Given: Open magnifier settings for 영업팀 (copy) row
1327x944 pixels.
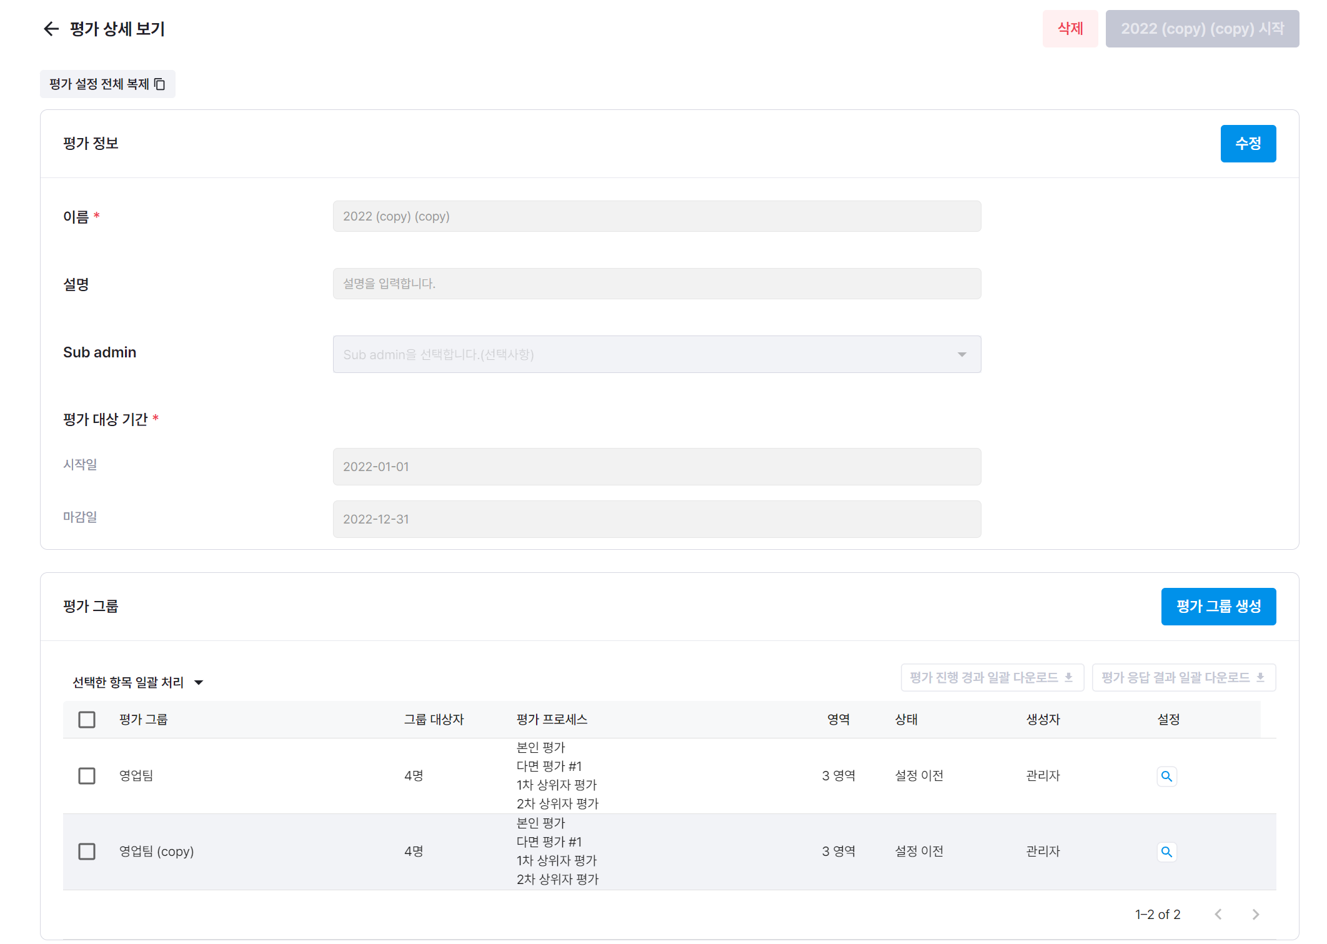Looking at the screenshot, I should [1166, 852].
